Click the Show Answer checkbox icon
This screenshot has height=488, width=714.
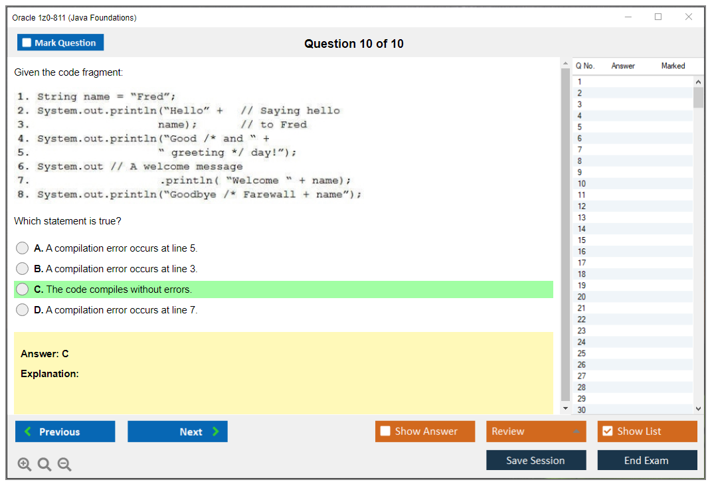tap(385, 431)
